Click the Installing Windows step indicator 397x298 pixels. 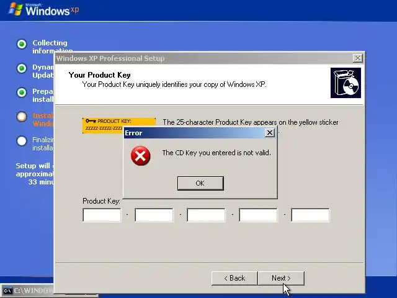(22, 117)
